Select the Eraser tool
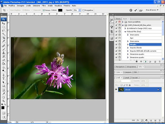The height and width of the screenshot is (124, 165). 4,60
